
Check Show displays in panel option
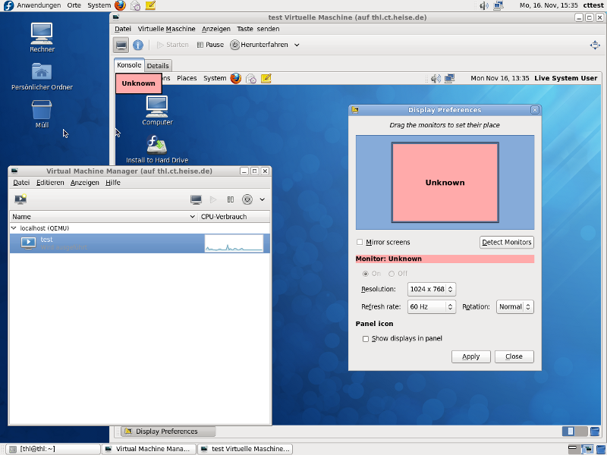[x=366, y=339]
